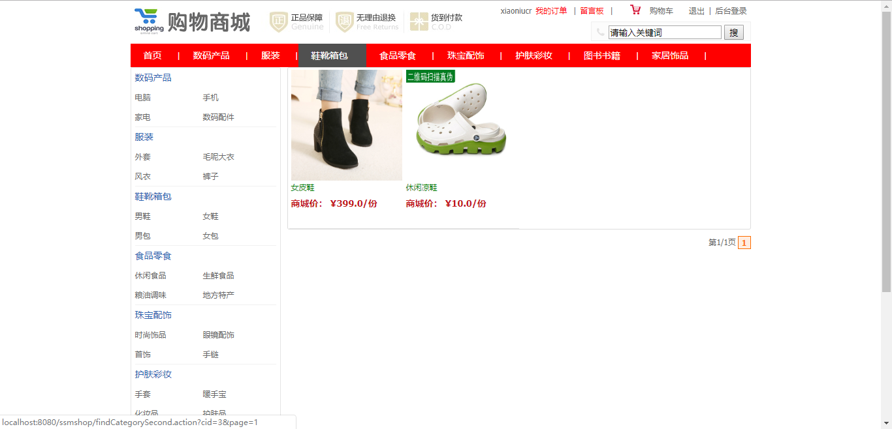Viewport: 892px width, 429px height.
Task: Open the 服装 nav tab
Action: point(270,55)
